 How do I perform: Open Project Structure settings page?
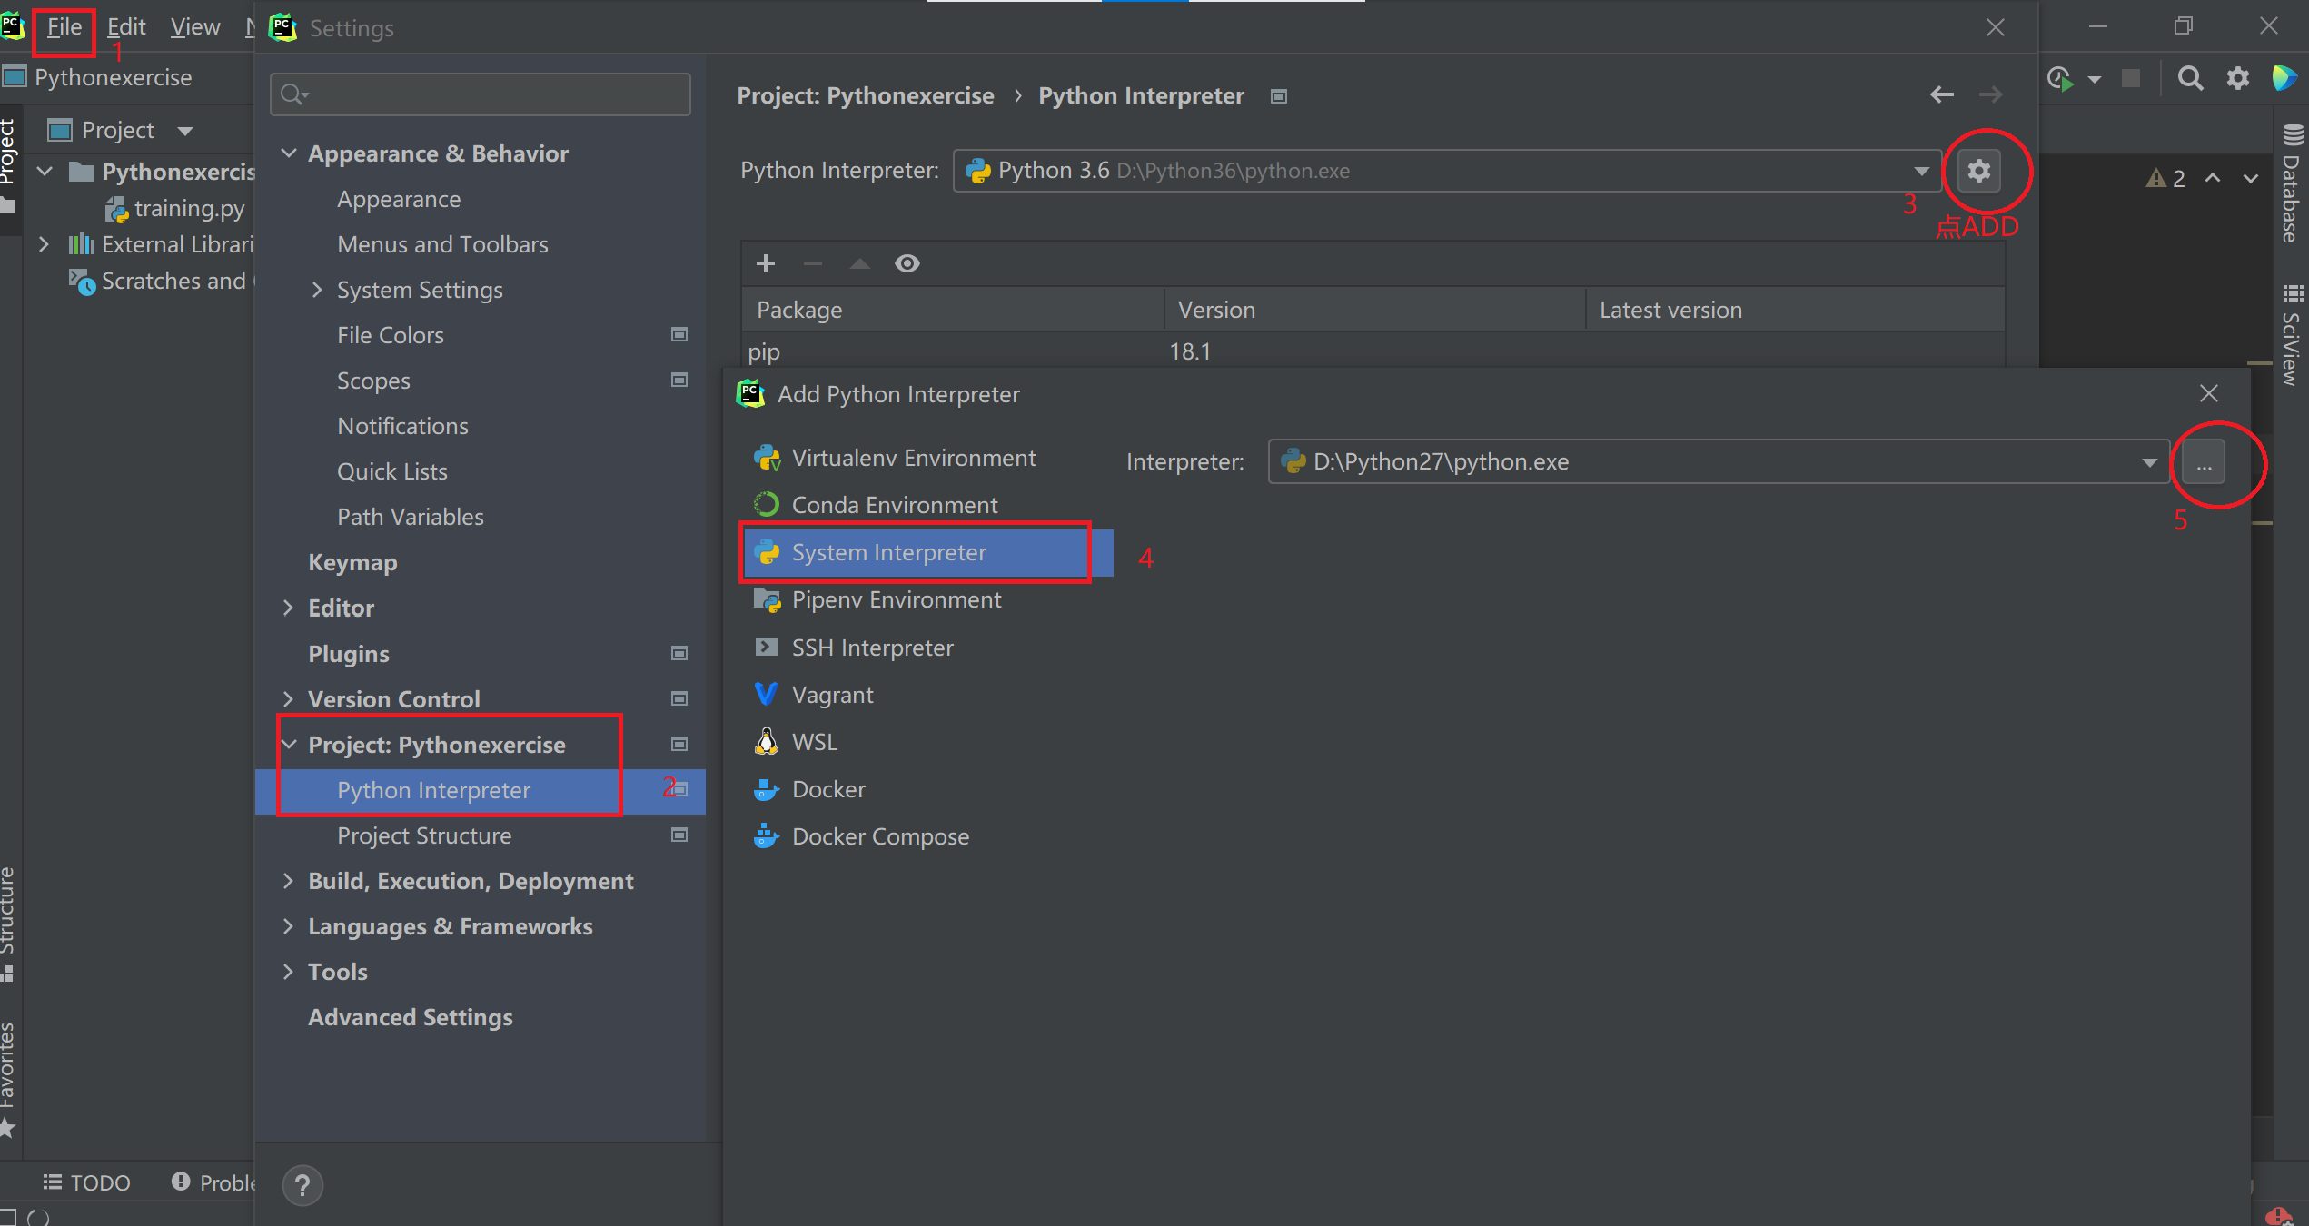(x=423, y=835)
